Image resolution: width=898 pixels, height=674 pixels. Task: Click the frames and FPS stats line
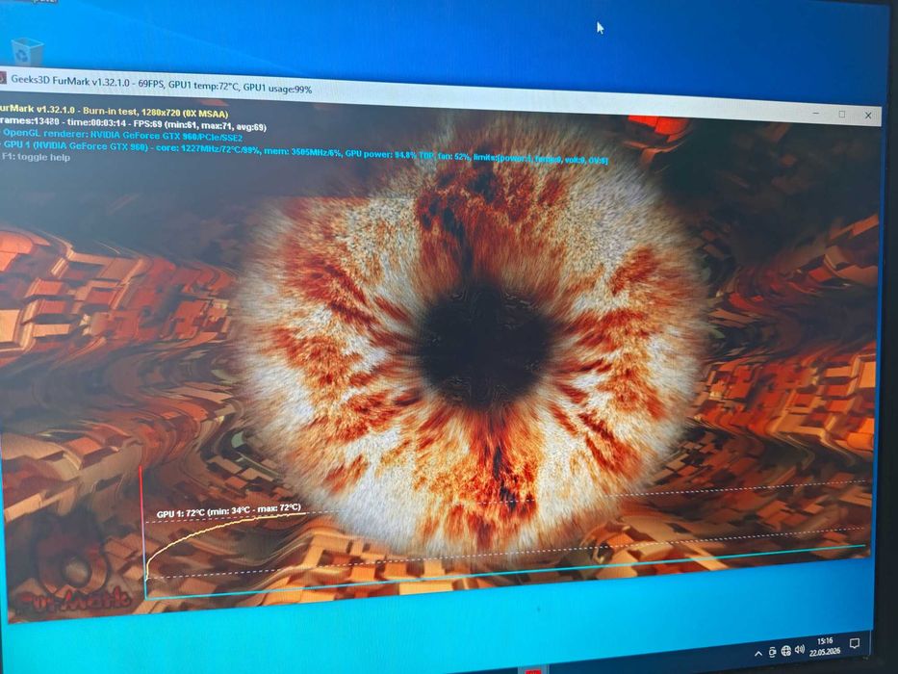click(133, 124)
